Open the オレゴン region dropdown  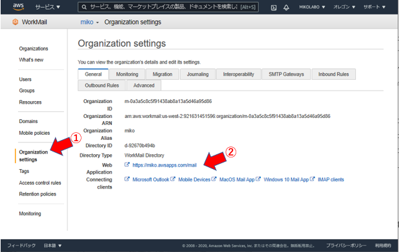coord(344,7)
